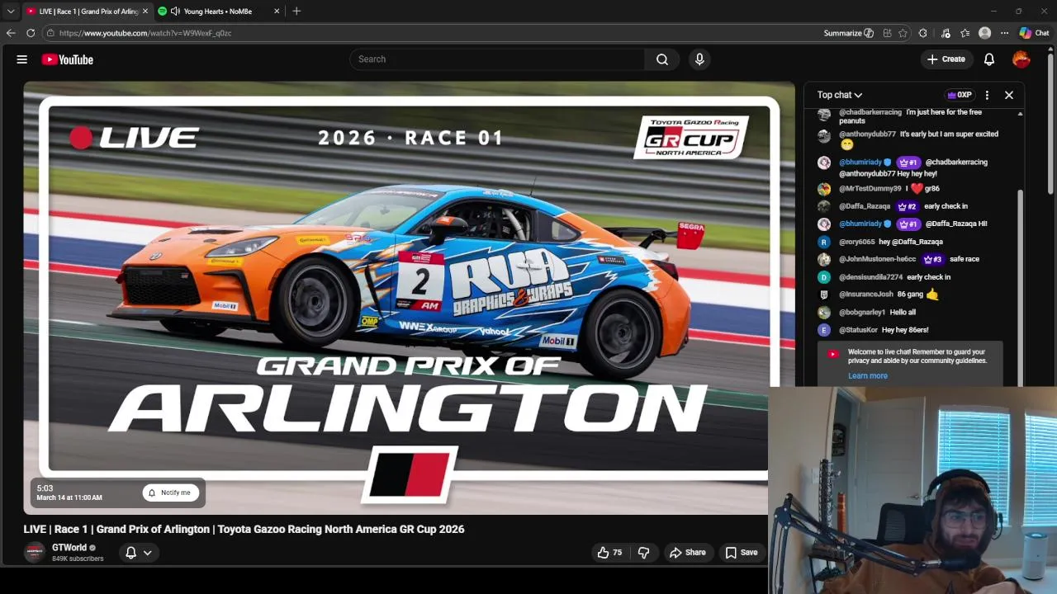Click @JohnMustonen-he6ce chat username

click(877, 259)
